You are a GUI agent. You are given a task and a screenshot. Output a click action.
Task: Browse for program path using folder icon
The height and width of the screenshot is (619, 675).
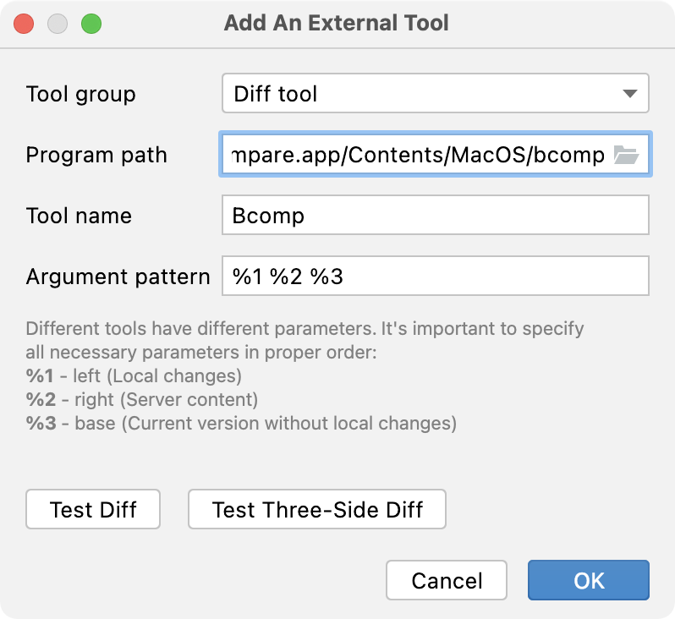[x=625, y=155]
